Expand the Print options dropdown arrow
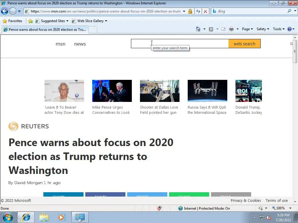The image size is (298, 223). tap(237, 29)
